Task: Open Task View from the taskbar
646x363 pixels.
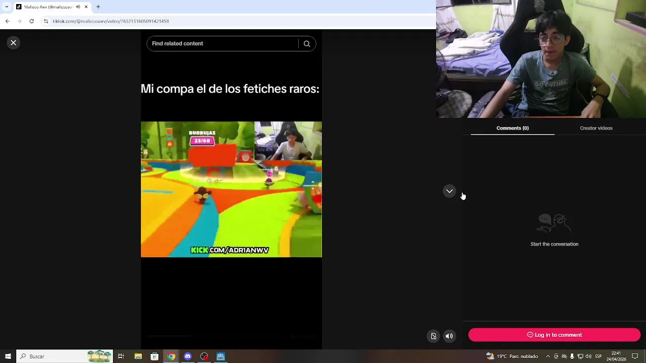Action: pyautogui.click(x=121, y=356)
